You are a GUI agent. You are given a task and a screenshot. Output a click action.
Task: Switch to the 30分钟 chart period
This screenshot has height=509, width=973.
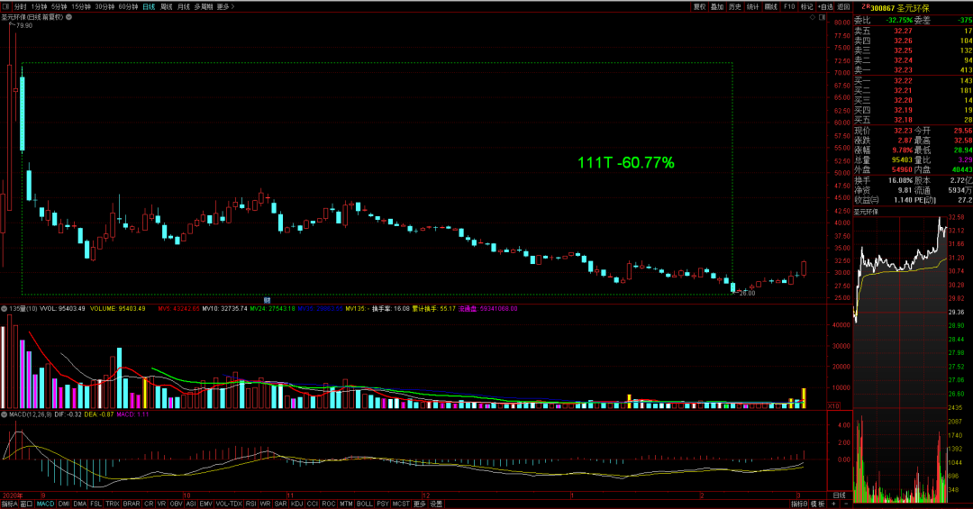click(x=105, y=7)
